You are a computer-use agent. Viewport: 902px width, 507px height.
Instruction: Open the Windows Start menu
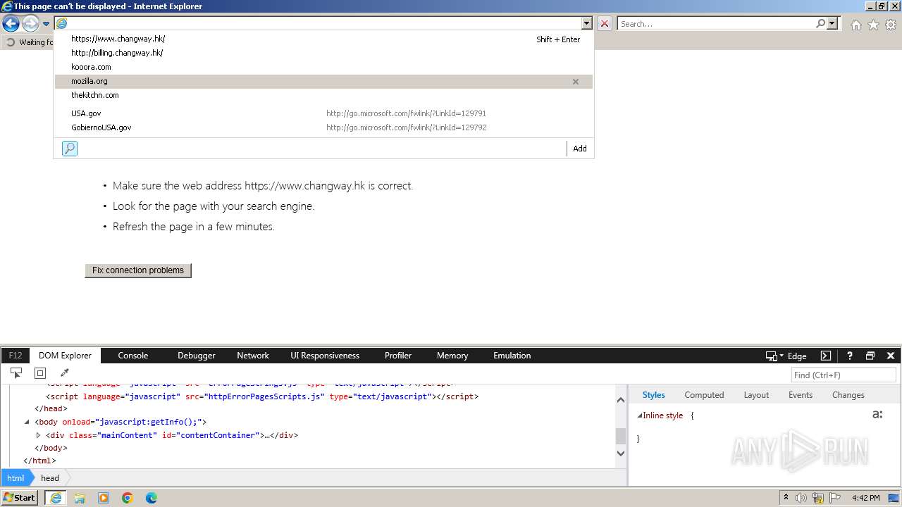pos(20,498)
